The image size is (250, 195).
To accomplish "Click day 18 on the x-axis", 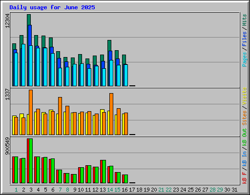I will tap(139, 190).
